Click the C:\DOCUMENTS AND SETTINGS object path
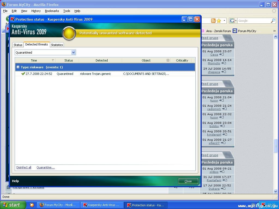Screen dimensions: 279x209 click(x=146, y=74)
